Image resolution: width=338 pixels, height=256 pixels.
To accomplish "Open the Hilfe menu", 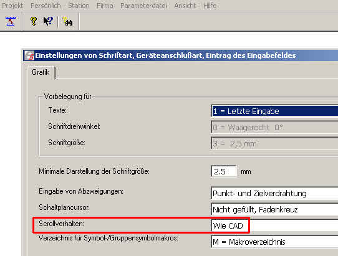I will click(210, 6).
